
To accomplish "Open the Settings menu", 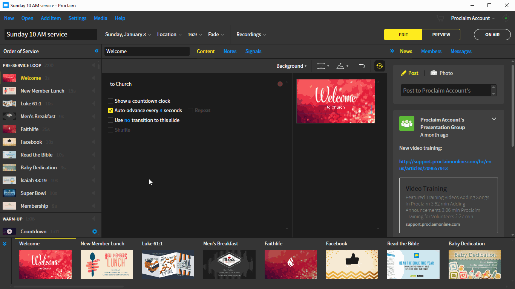I will tap(77, 18).
